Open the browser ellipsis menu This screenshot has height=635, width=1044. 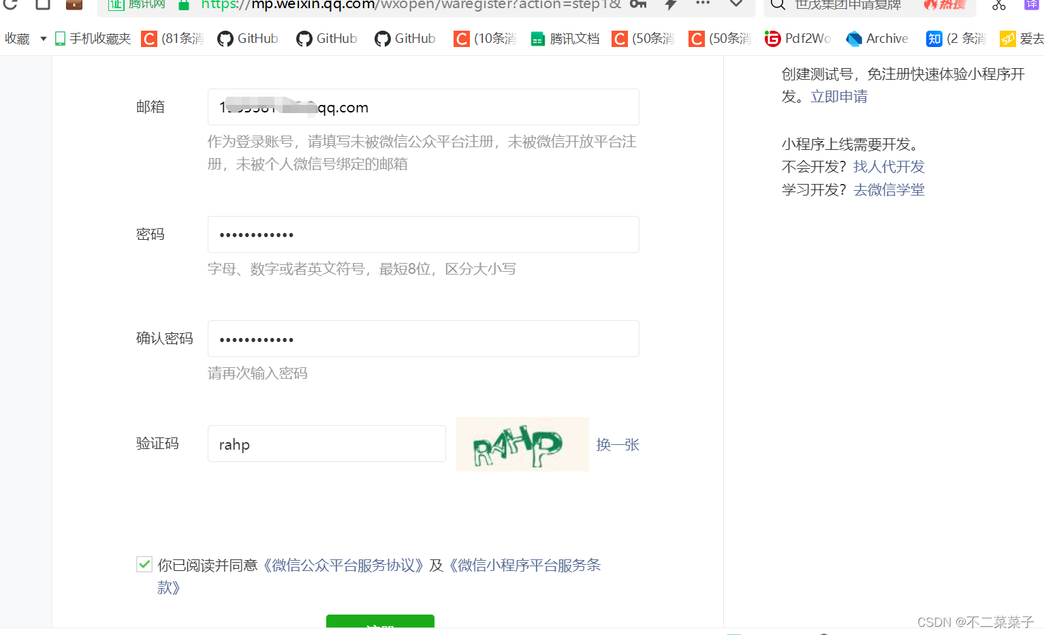pos(703,5)
